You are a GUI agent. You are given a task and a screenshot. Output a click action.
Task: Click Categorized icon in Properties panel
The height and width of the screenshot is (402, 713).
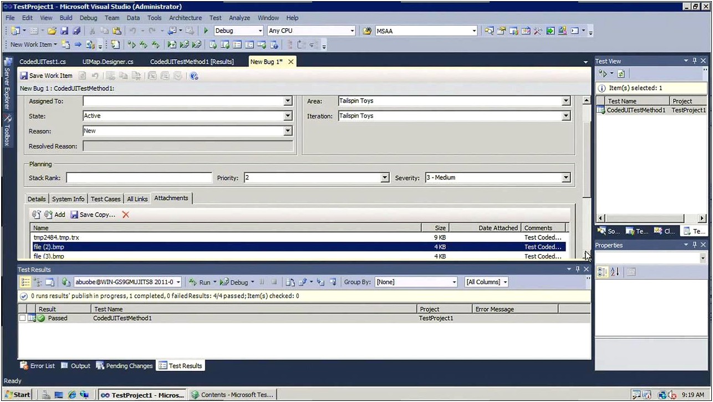[x=602, y=272]
